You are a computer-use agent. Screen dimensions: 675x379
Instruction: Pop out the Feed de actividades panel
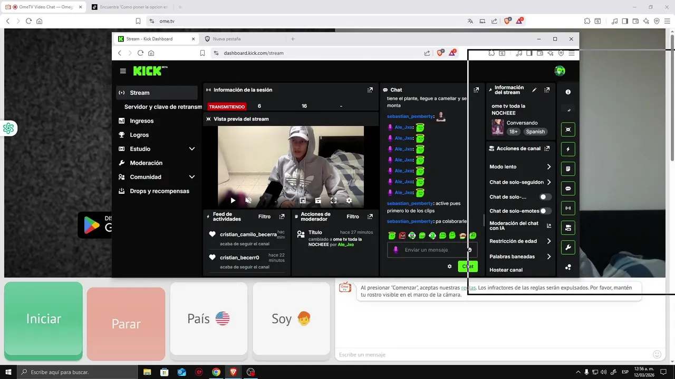pos(282,216)
